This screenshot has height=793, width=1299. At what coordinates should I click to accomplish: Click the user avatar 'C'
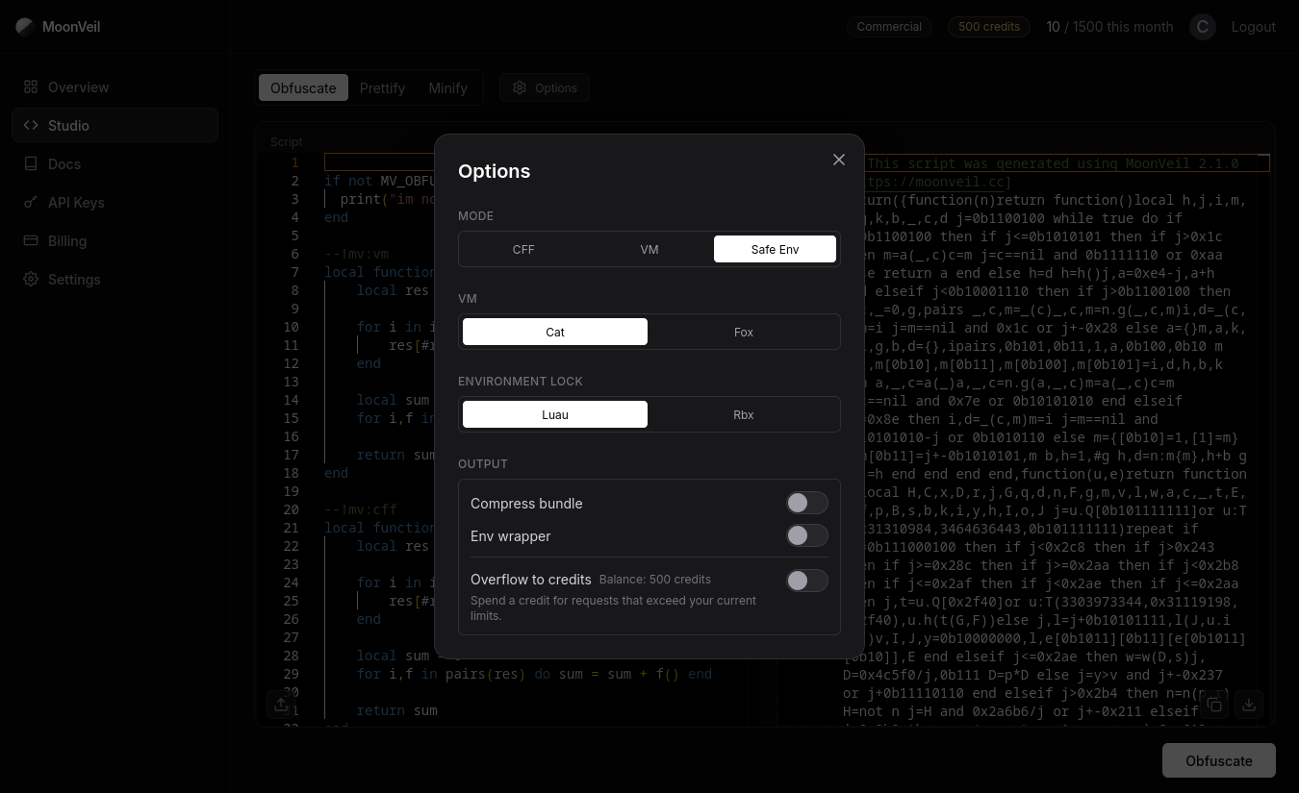coord(1203,27)
